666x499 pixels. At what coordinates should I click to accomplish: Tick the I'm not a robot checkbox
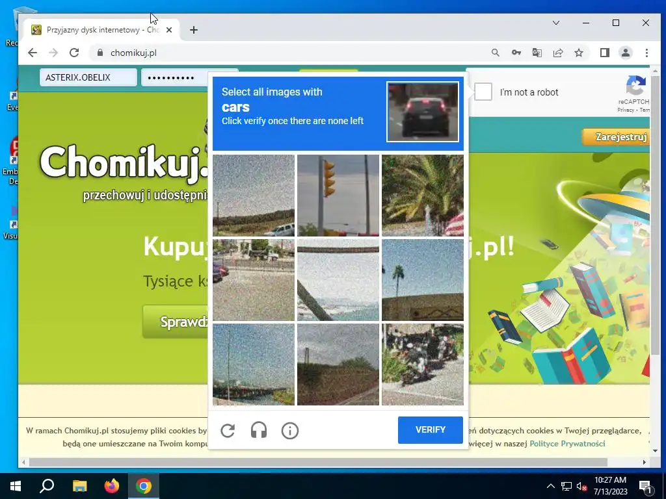pos(483,92)
